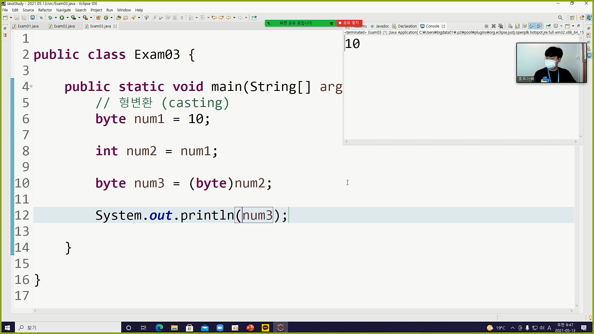Click the Save disk icon

pyautogui.click(x=17, y=18)
